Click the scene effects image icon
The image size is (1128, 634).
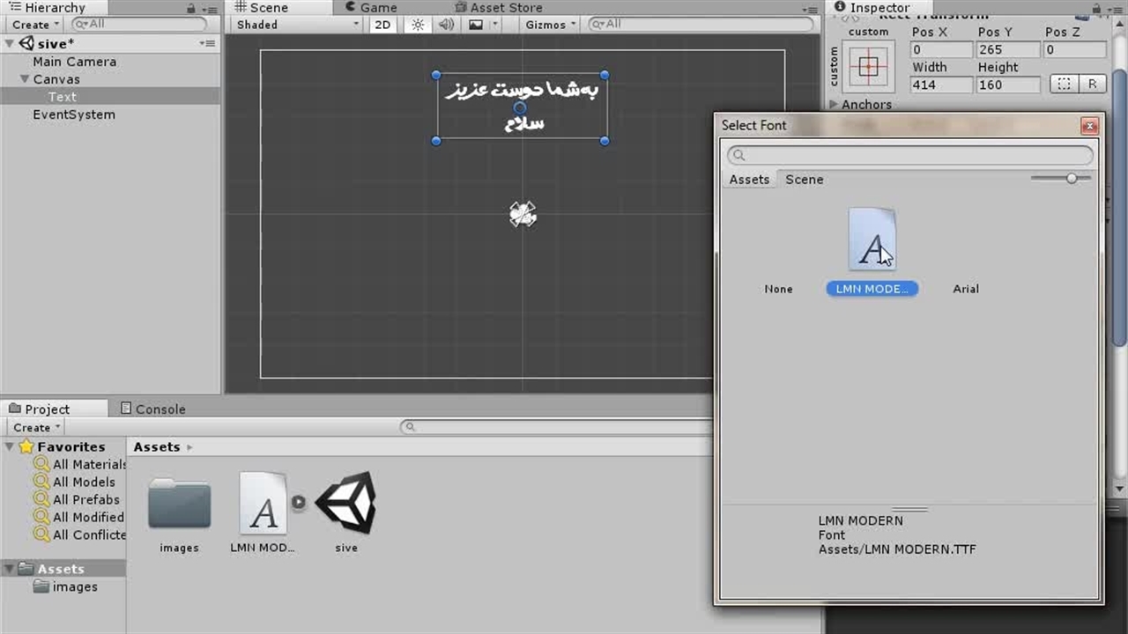pyautogui.click(x=476, y=25)
